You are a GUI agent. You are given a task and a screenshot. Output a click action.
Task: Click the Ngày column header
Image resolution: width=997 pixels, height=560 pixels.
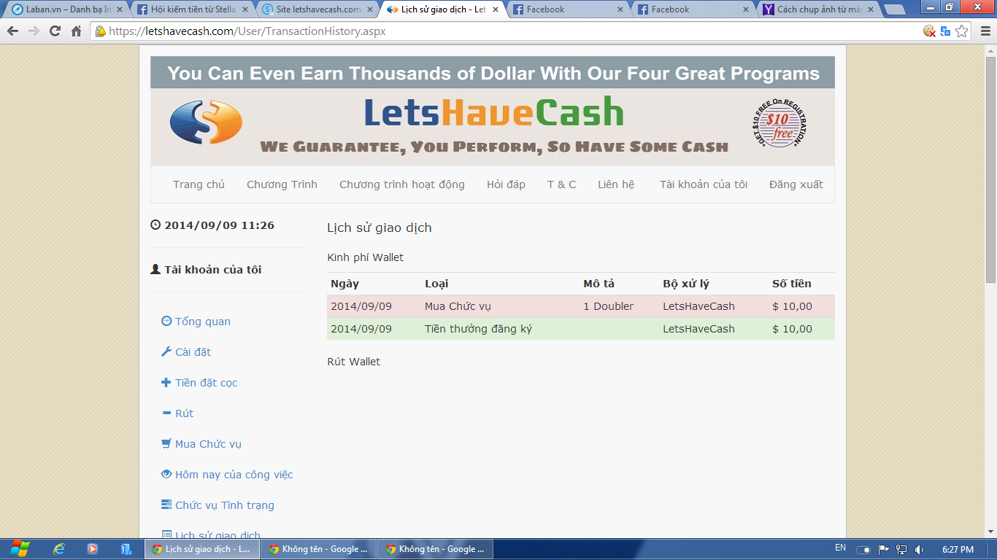point(344,284)
